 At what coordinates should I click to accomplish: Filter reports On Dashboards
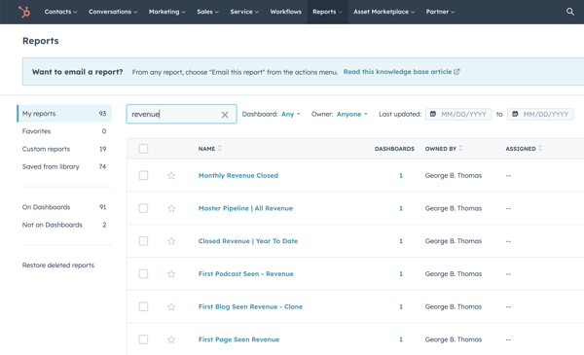point(64,207)
